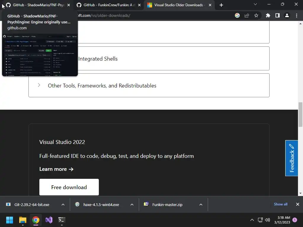This screenshot has width=303, height=227.
Task: Click the GitHub tab preview thumbnail
Action: [40, 55]
